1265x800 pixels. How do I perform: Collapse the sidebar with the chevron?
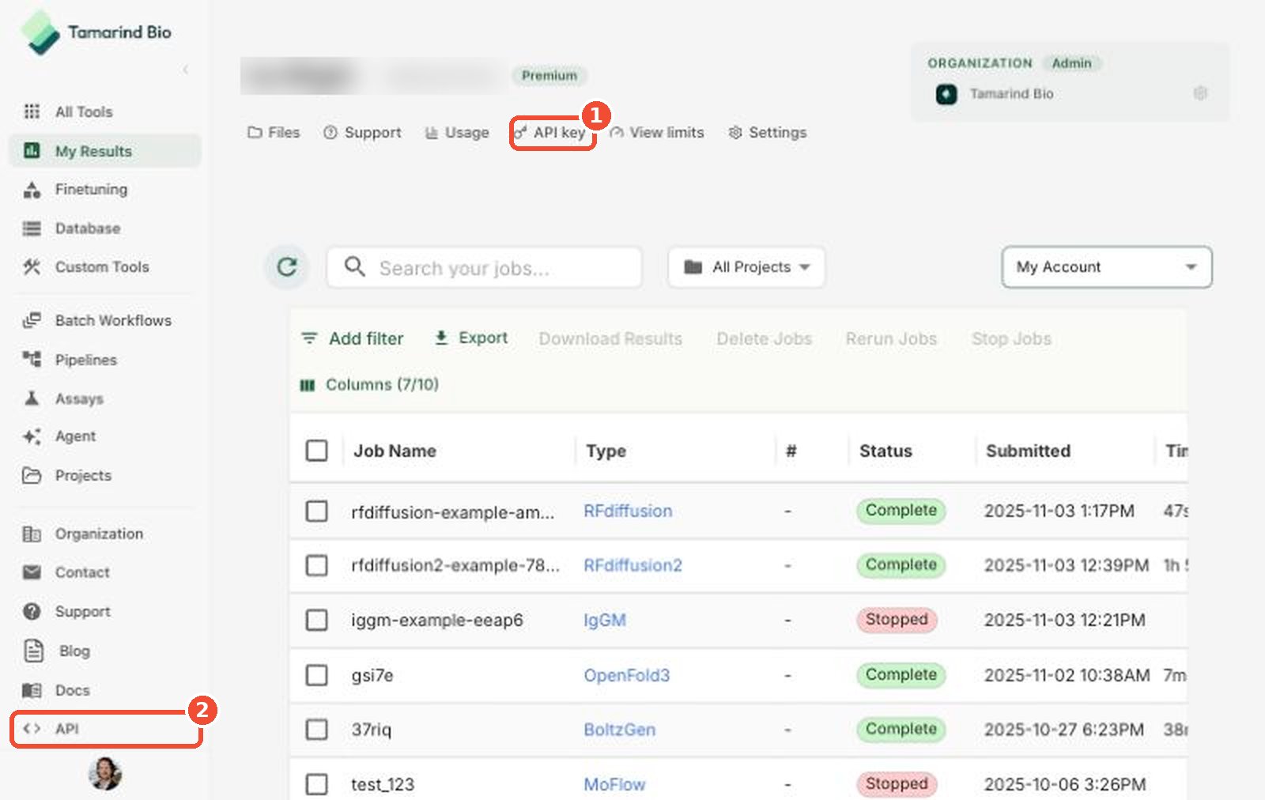(186, 70)
